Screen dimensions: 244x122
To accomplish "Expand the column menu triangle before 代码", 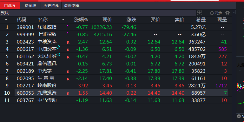I will (x=6, y=20).
